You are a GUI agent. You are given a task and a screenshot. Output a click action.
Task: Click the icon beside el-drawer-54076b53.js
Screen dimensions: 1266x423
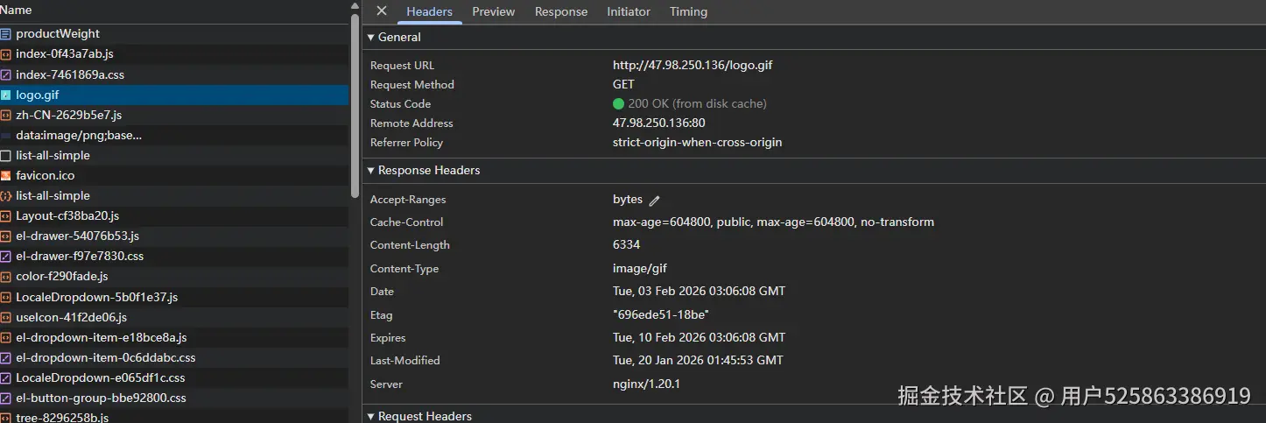tap(6, 236)
